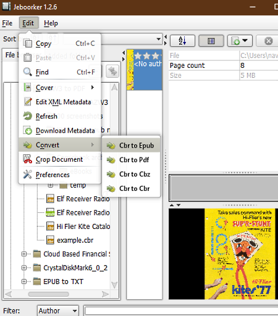Viewport: 278px width, 316px height.
Task: Click the CrystalDiskMark6_0_2 folder icon
Action: coord(37,267)
